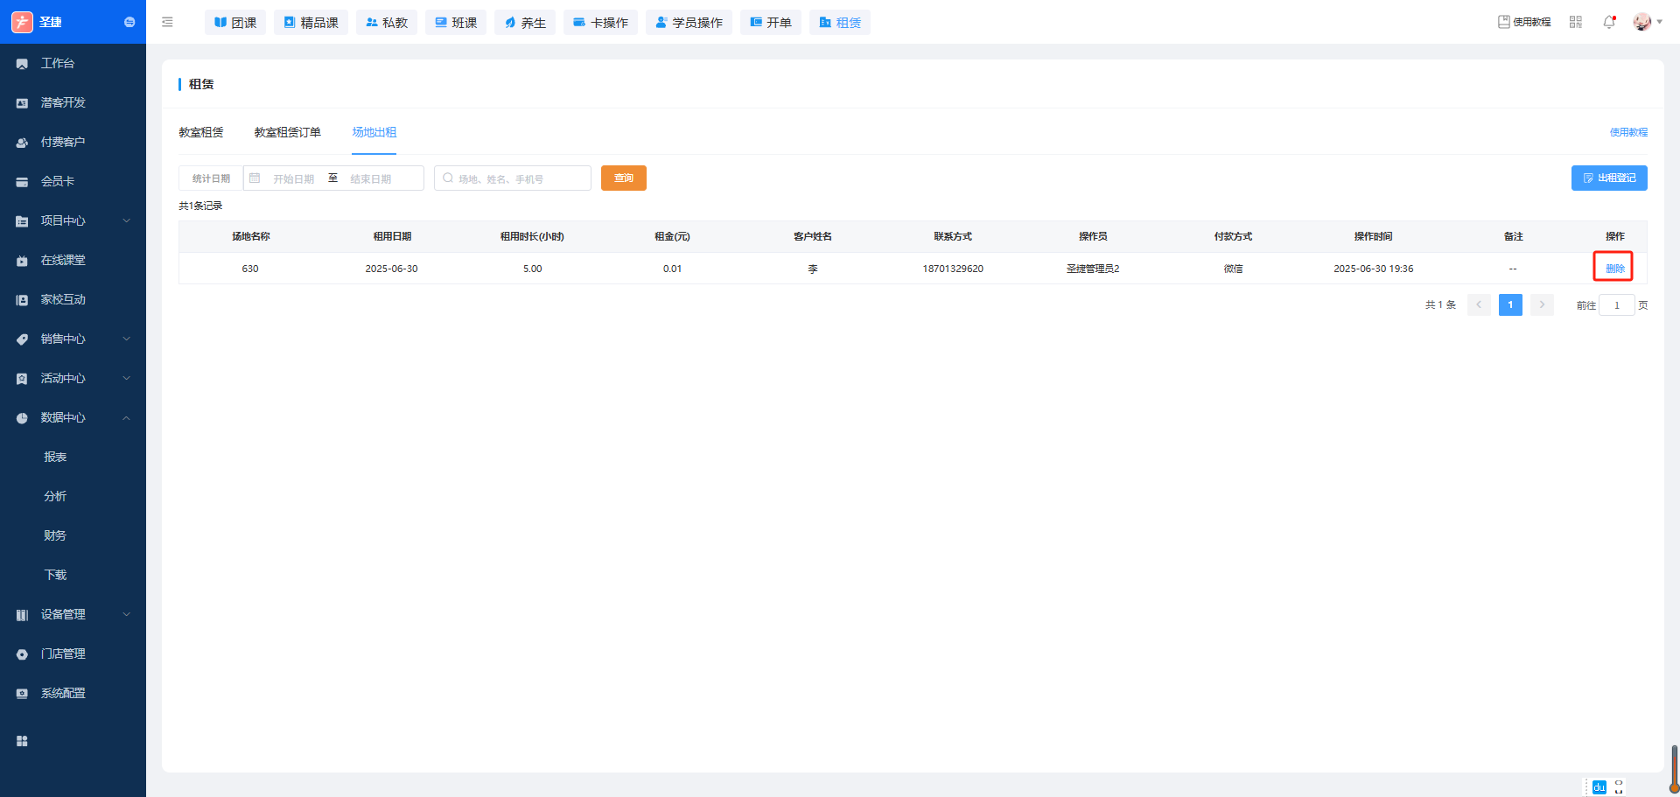Click the four-square icon at sidebar bottom

22,741
